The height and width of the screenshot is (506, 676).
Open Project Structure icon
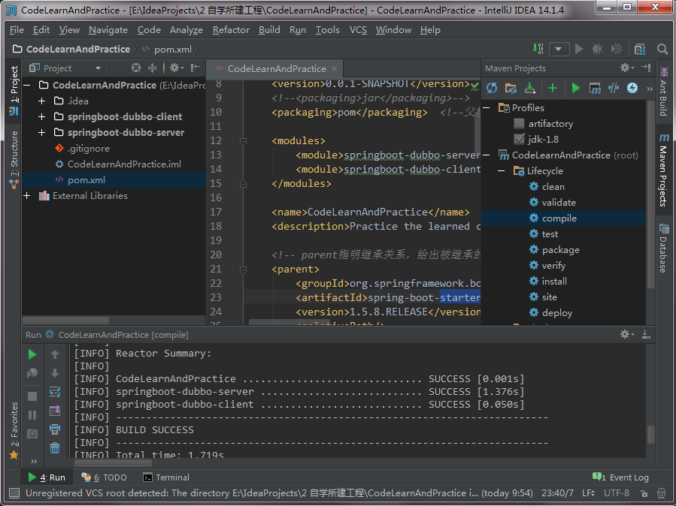point(639,49)
